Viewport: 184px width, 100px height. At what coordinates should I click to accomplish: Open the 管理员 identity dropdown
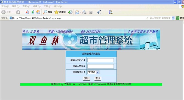point(93,72)
